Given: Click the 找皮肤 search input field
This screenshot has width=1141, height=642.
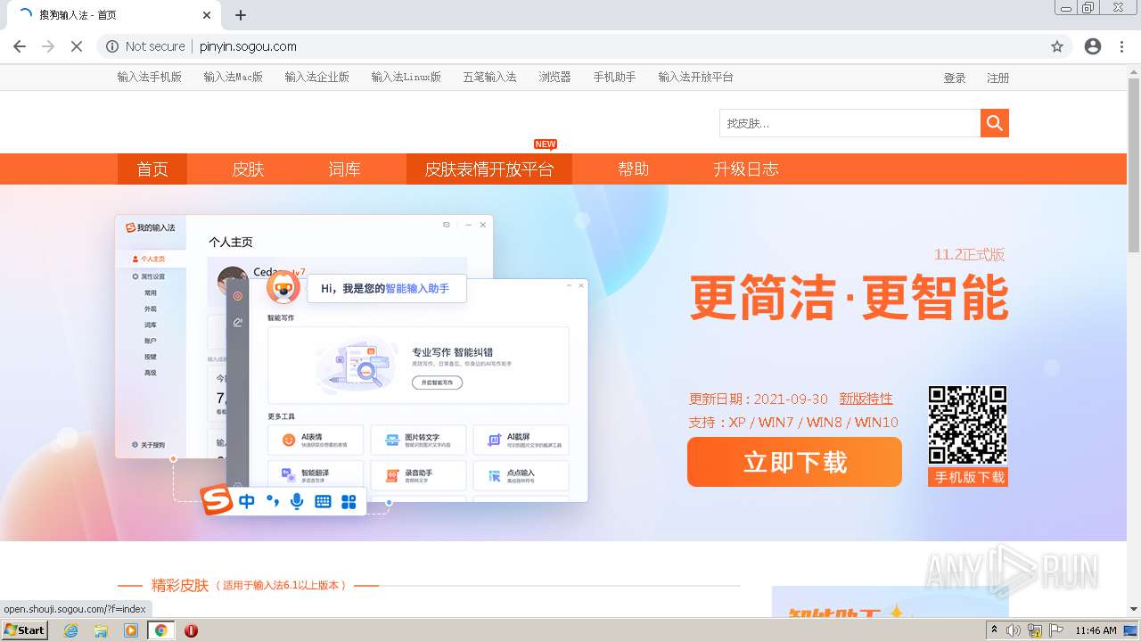Looking at the screenshot, I should click(x=850, y=123).
